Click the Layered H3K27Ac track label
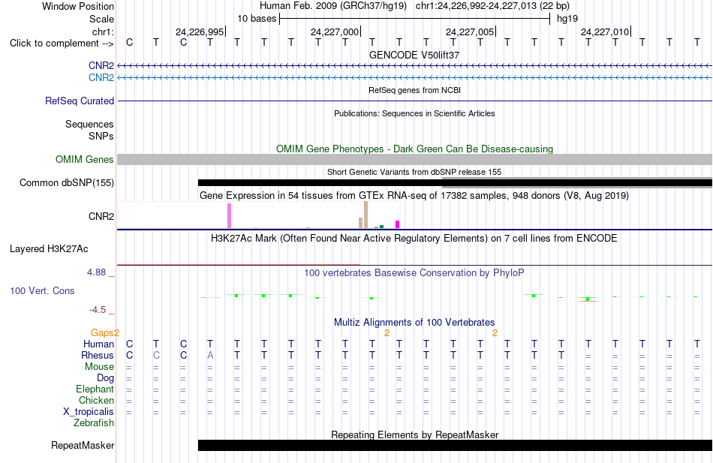The width and height of the screenshot is (713, 463). click(49, 249)
